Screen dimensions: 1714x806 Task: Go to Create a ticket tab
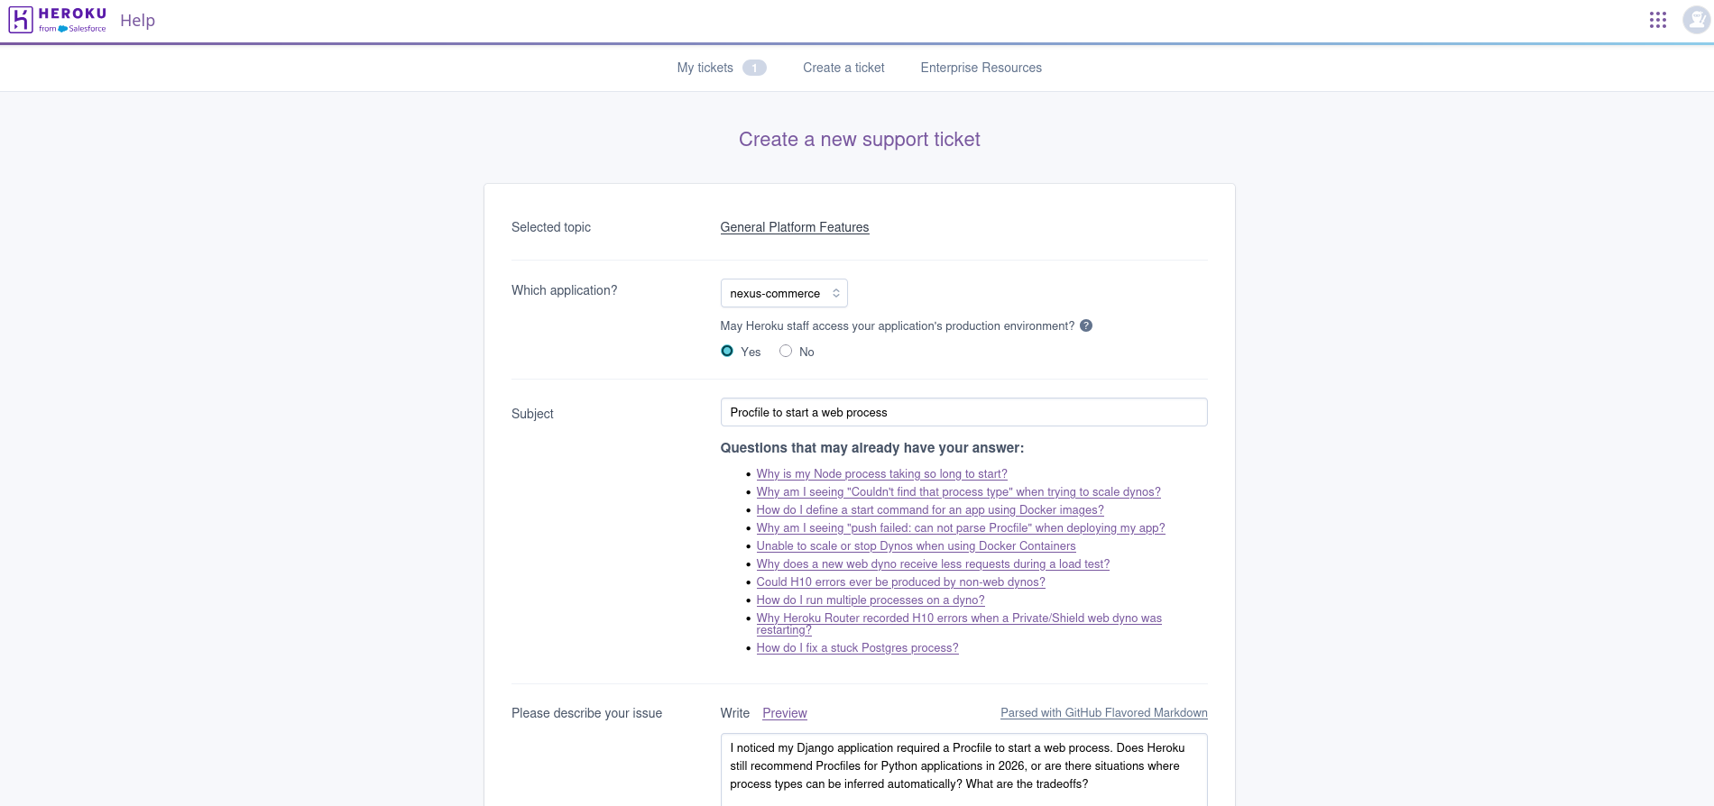click(843, 68)
